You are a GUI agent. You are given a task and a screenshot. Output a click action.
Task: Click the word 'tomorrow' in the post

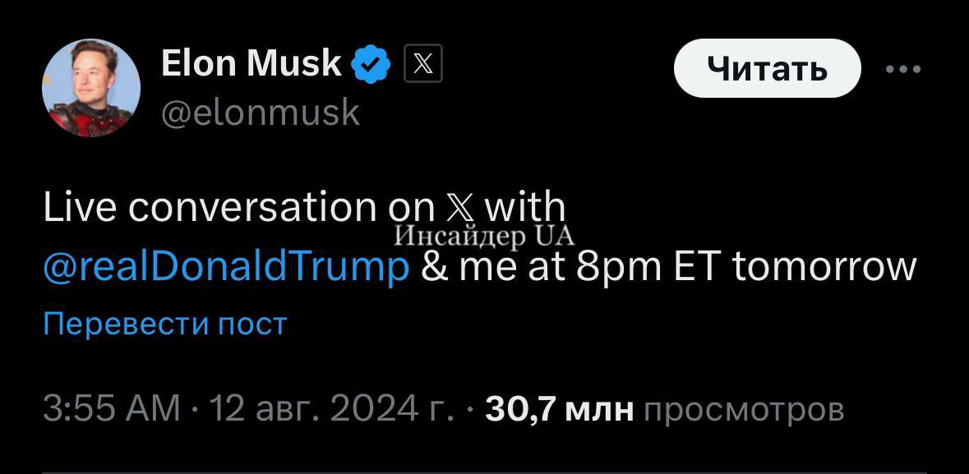(824, 267)
